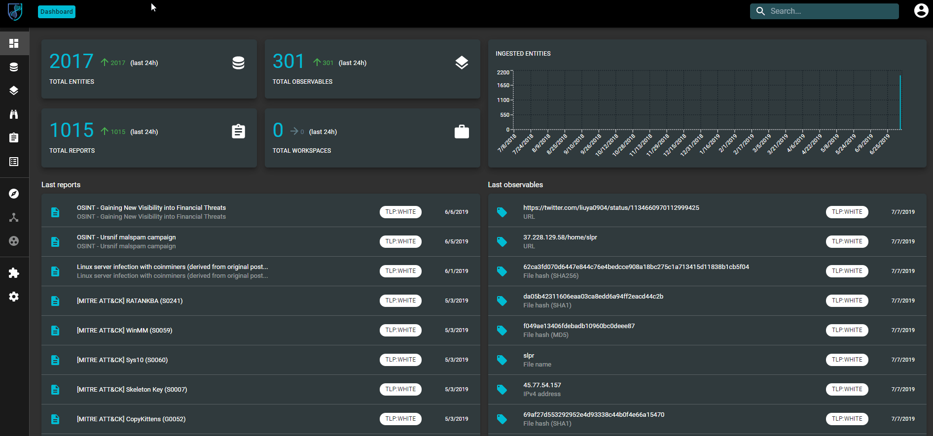Open the dashboard grid icon in sidebar
The image size is (933, 436).
click(14, 43)
